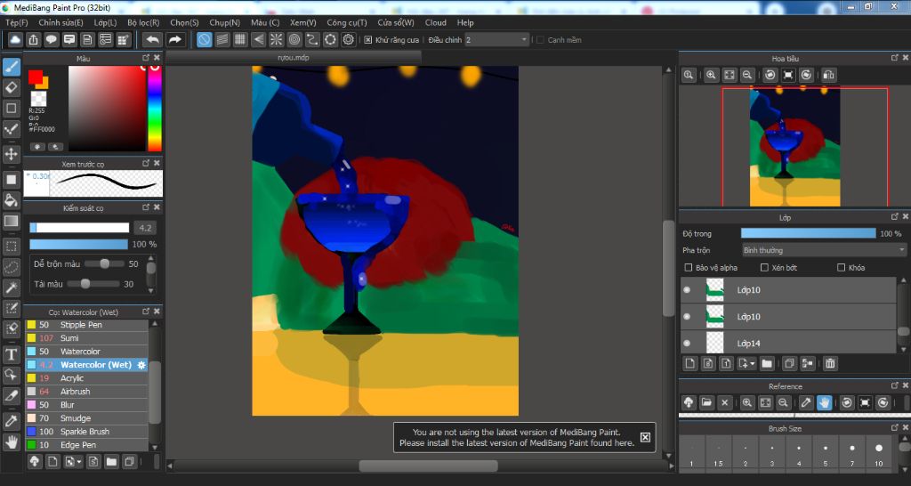Close the update notification message

coord(645,437)
